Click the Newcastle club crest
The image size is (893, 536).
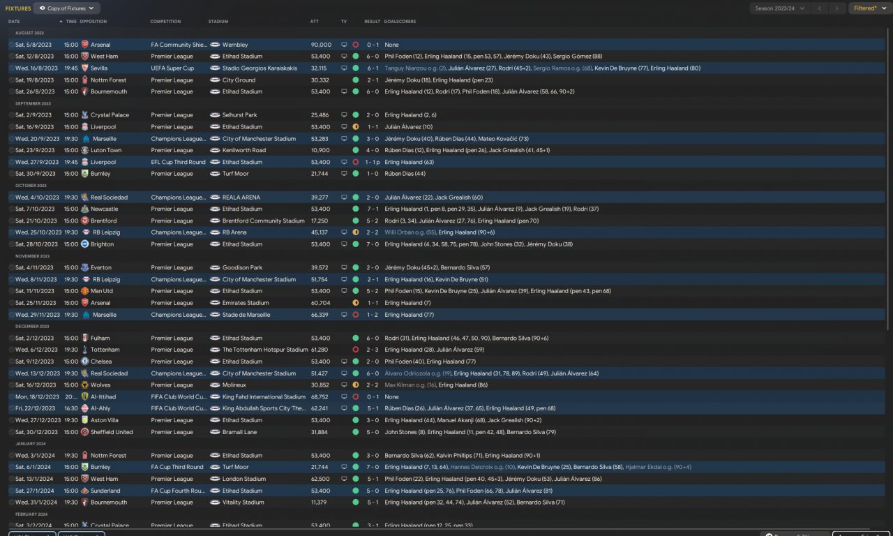(x=84, y=209)
